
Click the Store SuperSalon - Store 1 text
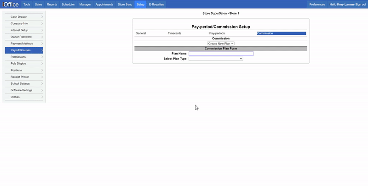pos(221,14)
